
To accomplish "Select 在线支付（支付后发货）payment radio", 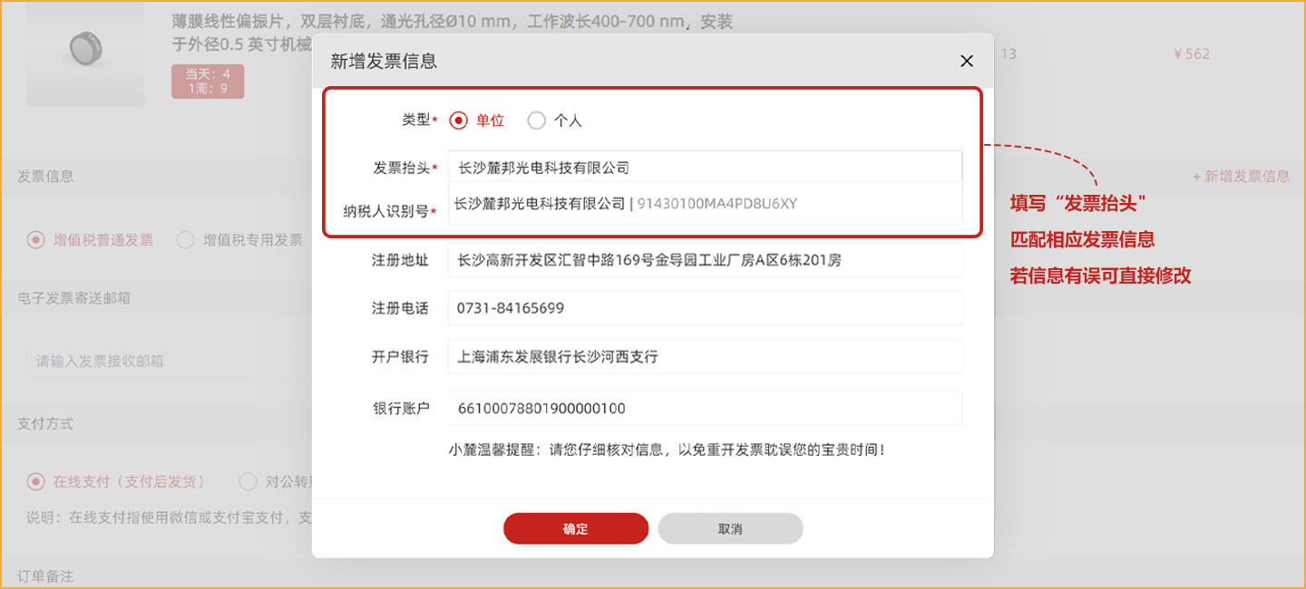I will point(36,482).
